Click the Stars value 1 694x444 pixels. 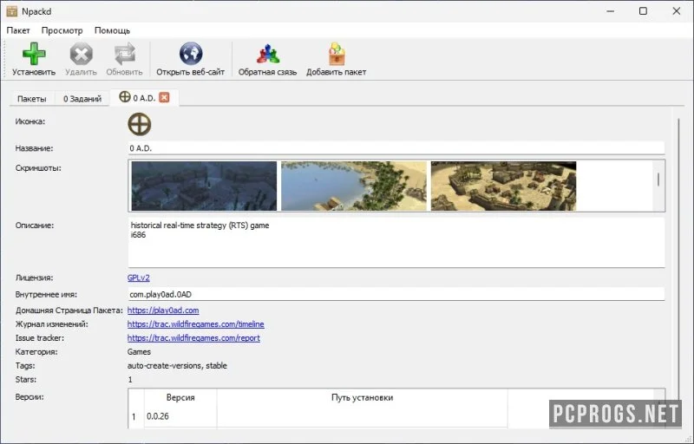point(129,380)
